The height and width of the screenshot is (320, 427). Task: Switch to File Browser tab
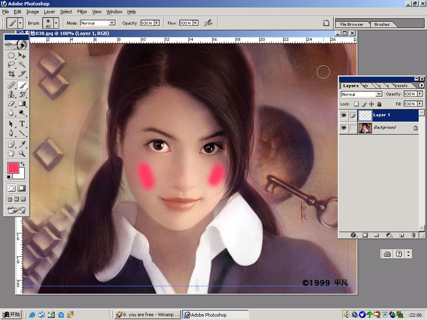coord(352,25)
